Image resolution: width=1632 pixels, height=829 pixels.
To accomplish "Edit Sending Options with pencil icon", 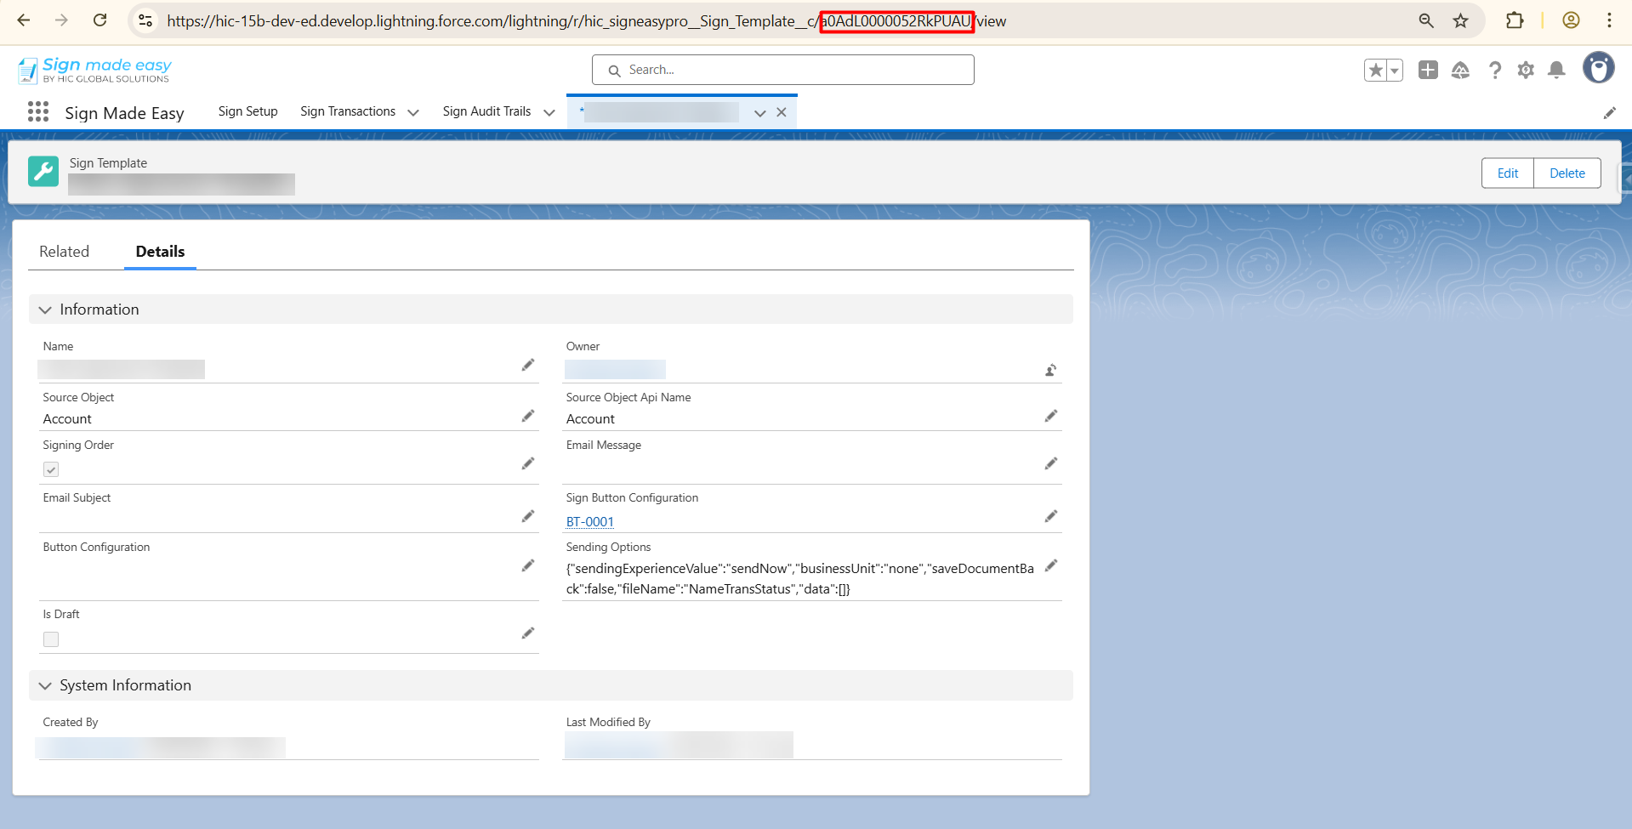I will [1051, 565].
